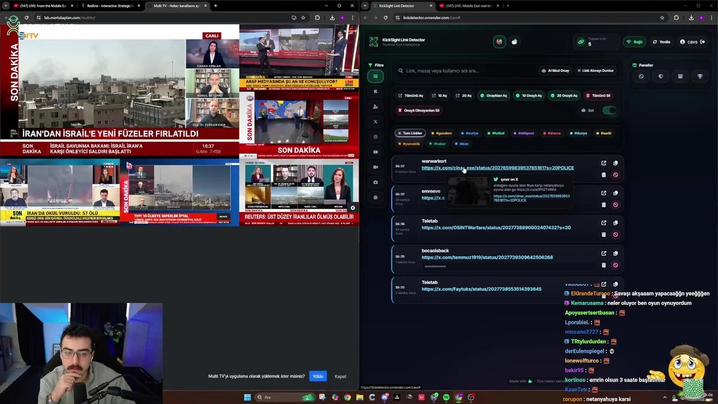Select the #drama filter tag
Viewport: 718px width, 404px height.
point(552,134)
